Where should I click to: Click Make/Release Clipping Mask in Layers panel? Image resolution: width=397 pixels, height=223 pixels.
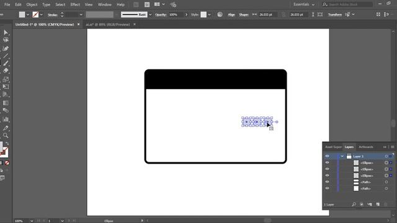362,204
